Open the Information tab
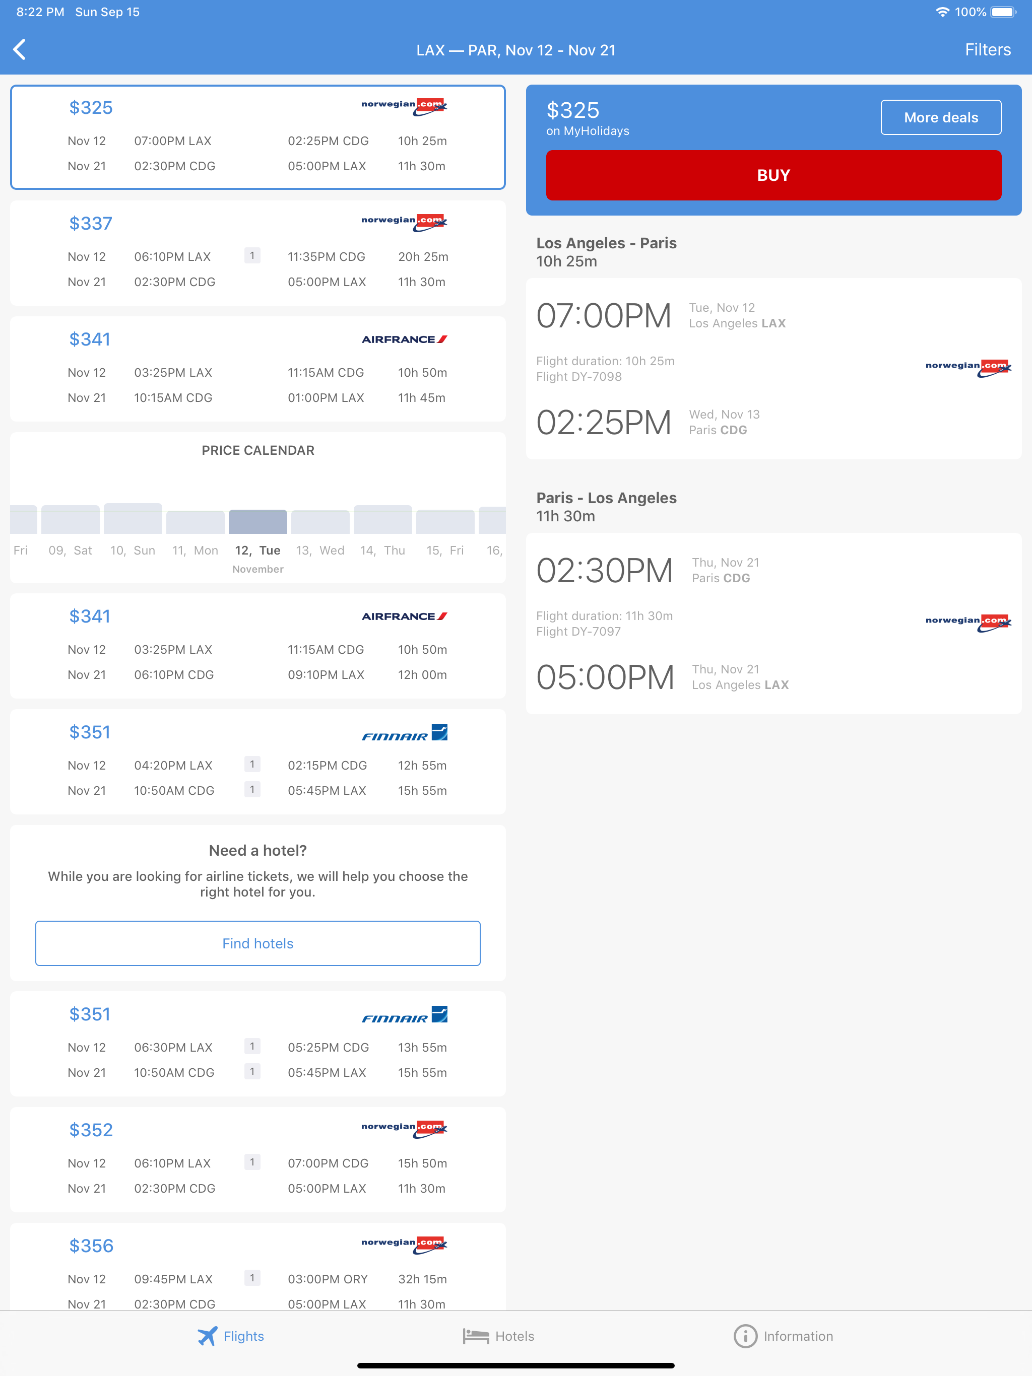 click(x=783, y=1336)
